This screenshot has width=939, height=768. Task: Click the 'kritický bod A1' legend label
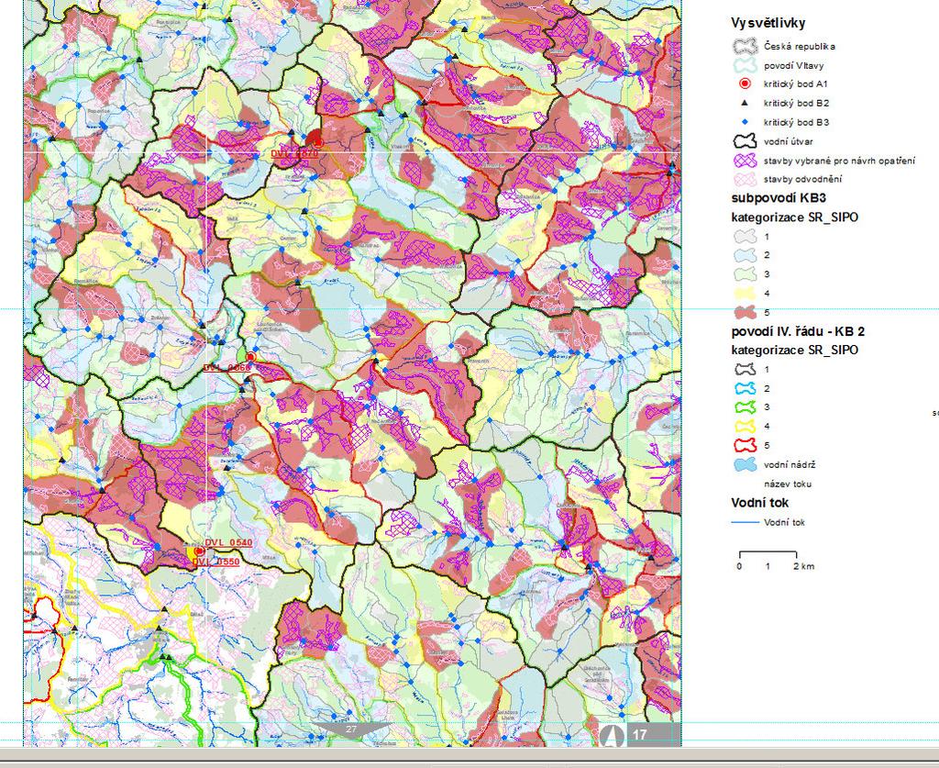coord(796,83)
